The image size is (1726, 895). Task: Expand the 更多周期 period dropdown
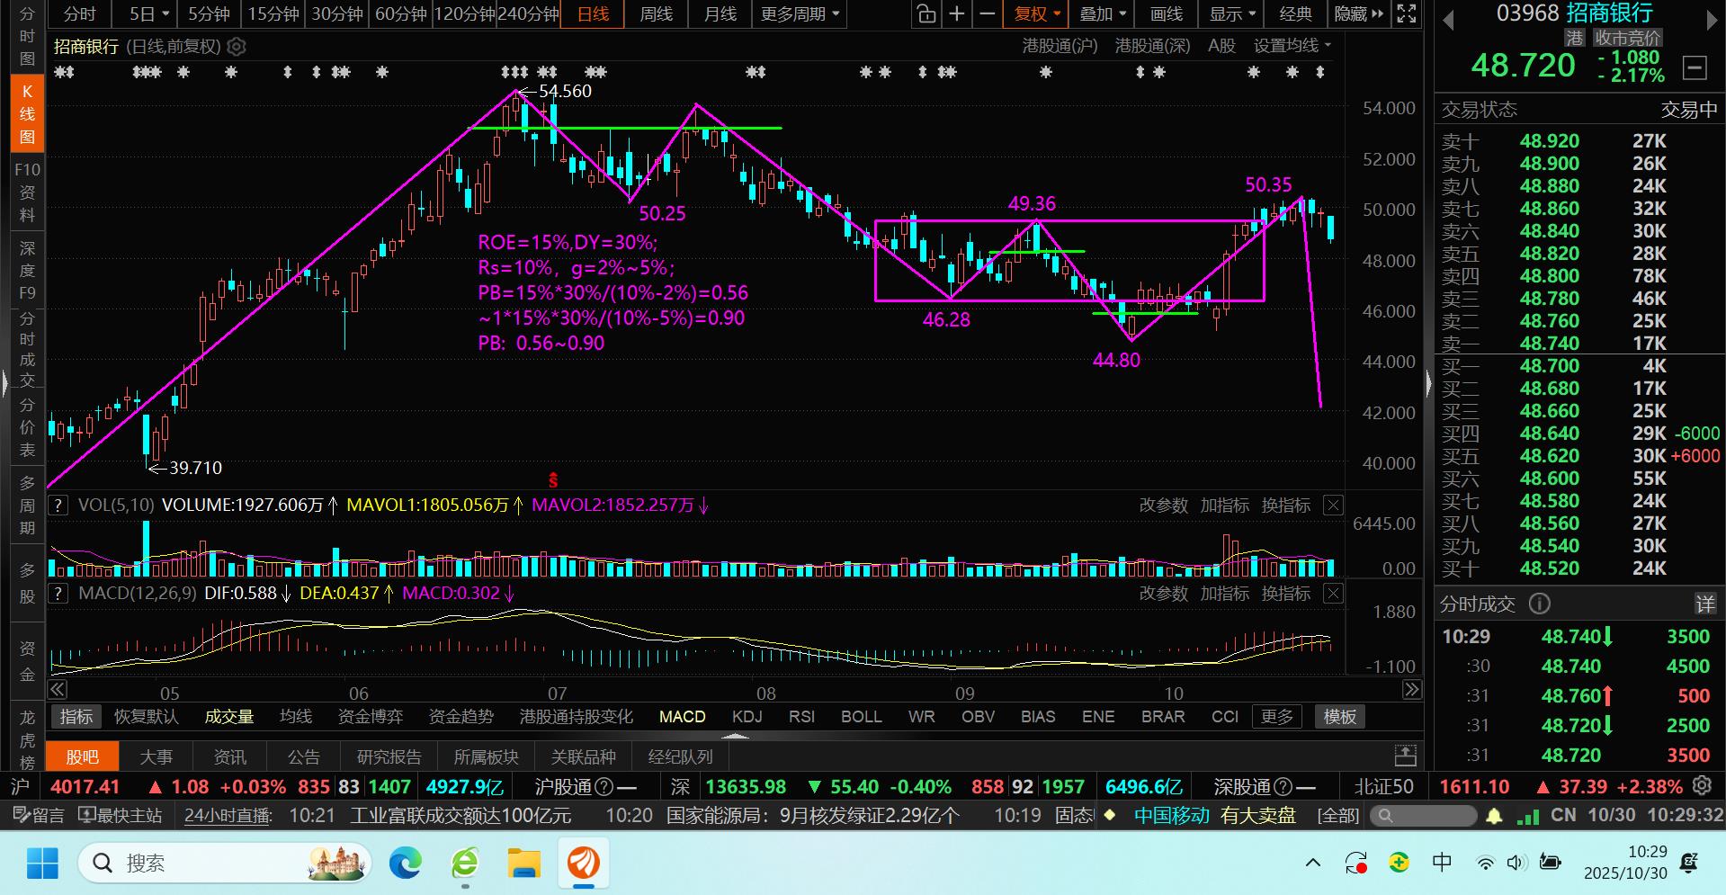(800, 13)
